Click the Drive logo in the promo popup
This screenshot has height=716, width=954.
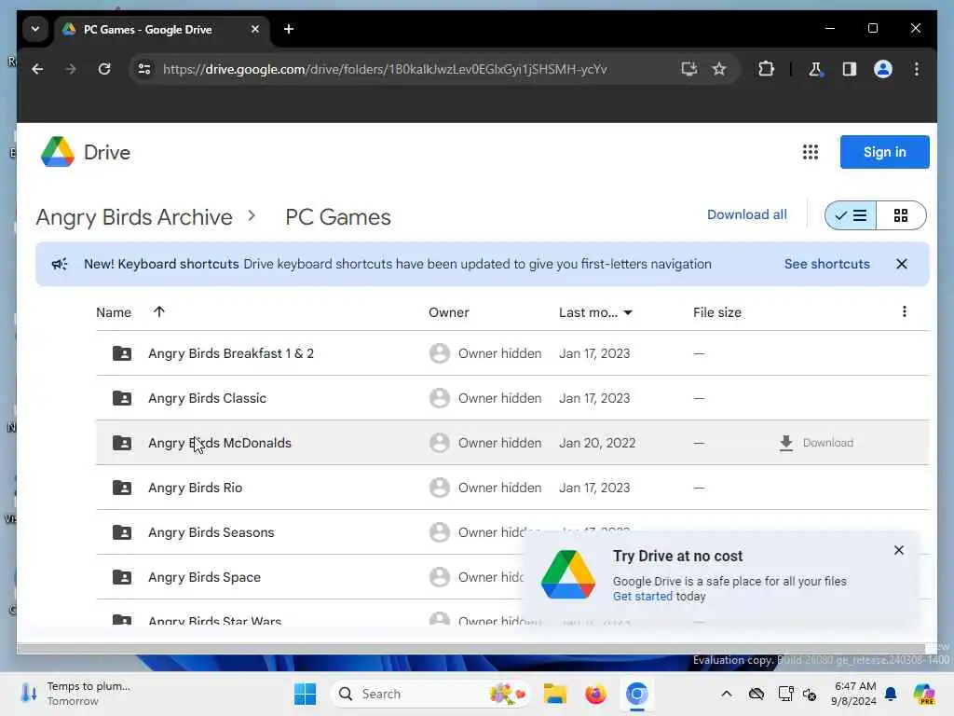[x=567, y=574]
